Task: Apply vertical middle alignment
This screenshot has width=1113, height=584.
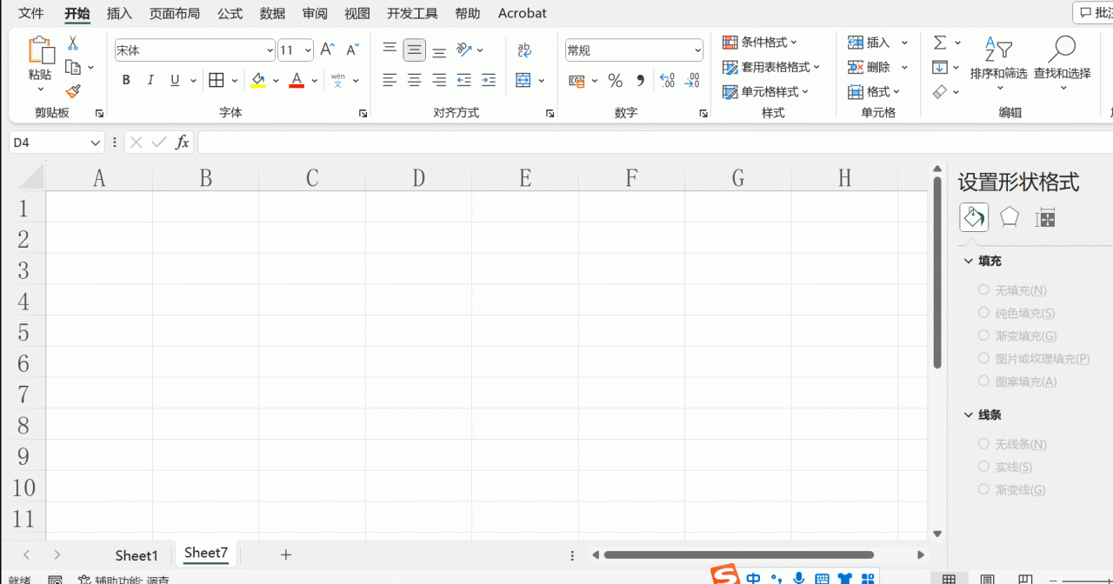Action: [x=415, y=50]
